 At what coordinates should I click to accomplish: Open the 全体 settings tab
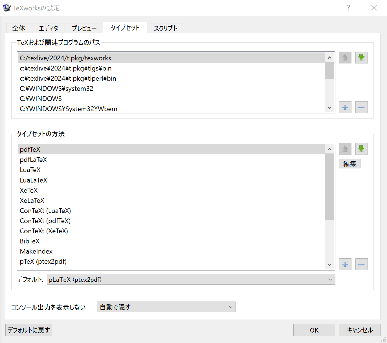coord(19,28)
